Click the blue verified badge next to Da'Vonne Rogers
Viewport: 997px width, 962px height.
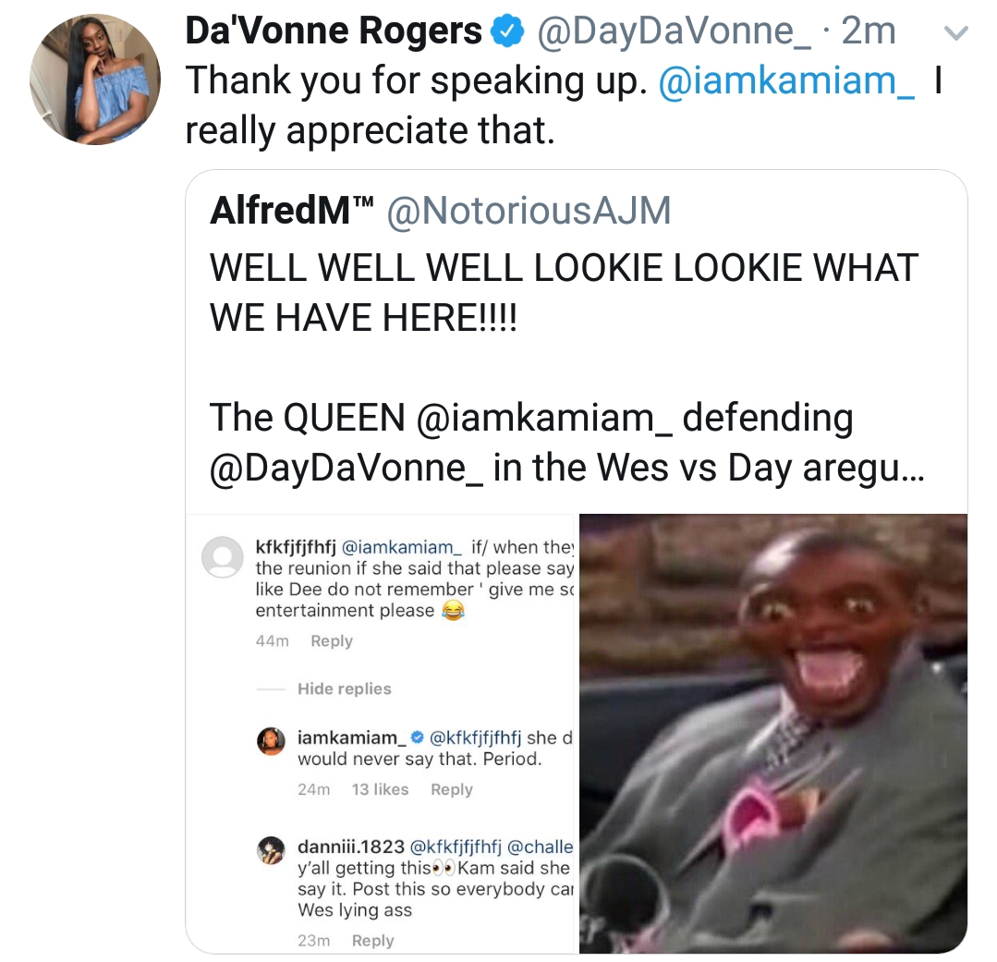pyautogui.click(x=506, y=31)
